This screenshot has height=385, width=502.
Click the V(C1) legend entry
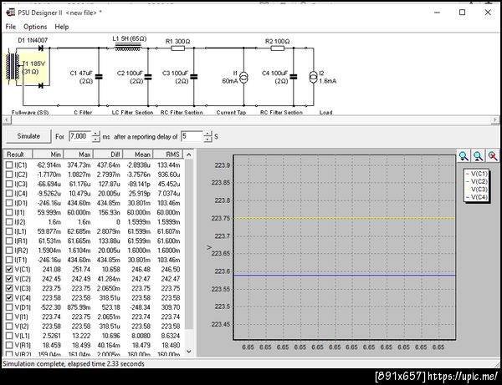coord(476,174)
